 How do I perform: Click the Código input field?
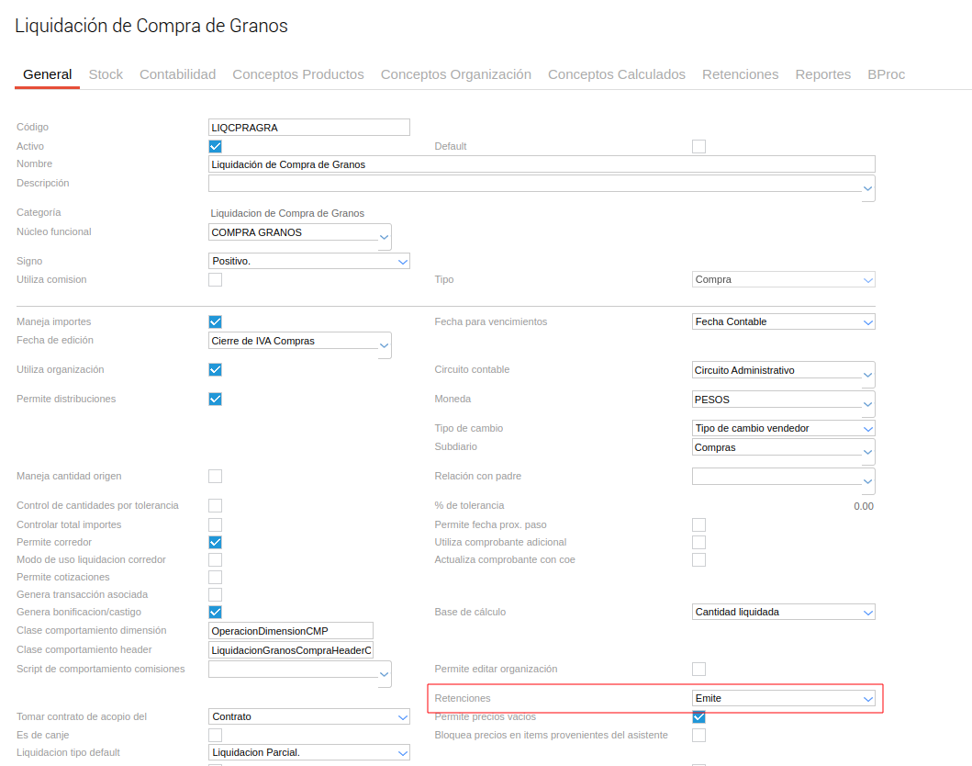pos(308,128)
